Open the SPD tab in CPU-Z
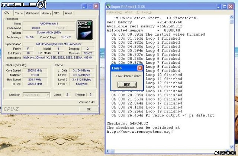This screenshot has width=238, height=156. (x=57, y=13)
